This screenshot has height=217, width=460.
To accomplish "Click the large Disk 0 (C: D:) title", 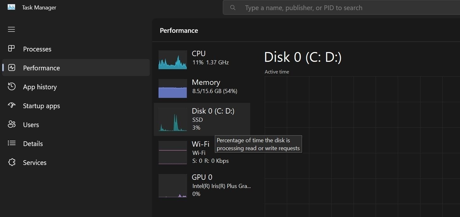I will tap(303, 57).
